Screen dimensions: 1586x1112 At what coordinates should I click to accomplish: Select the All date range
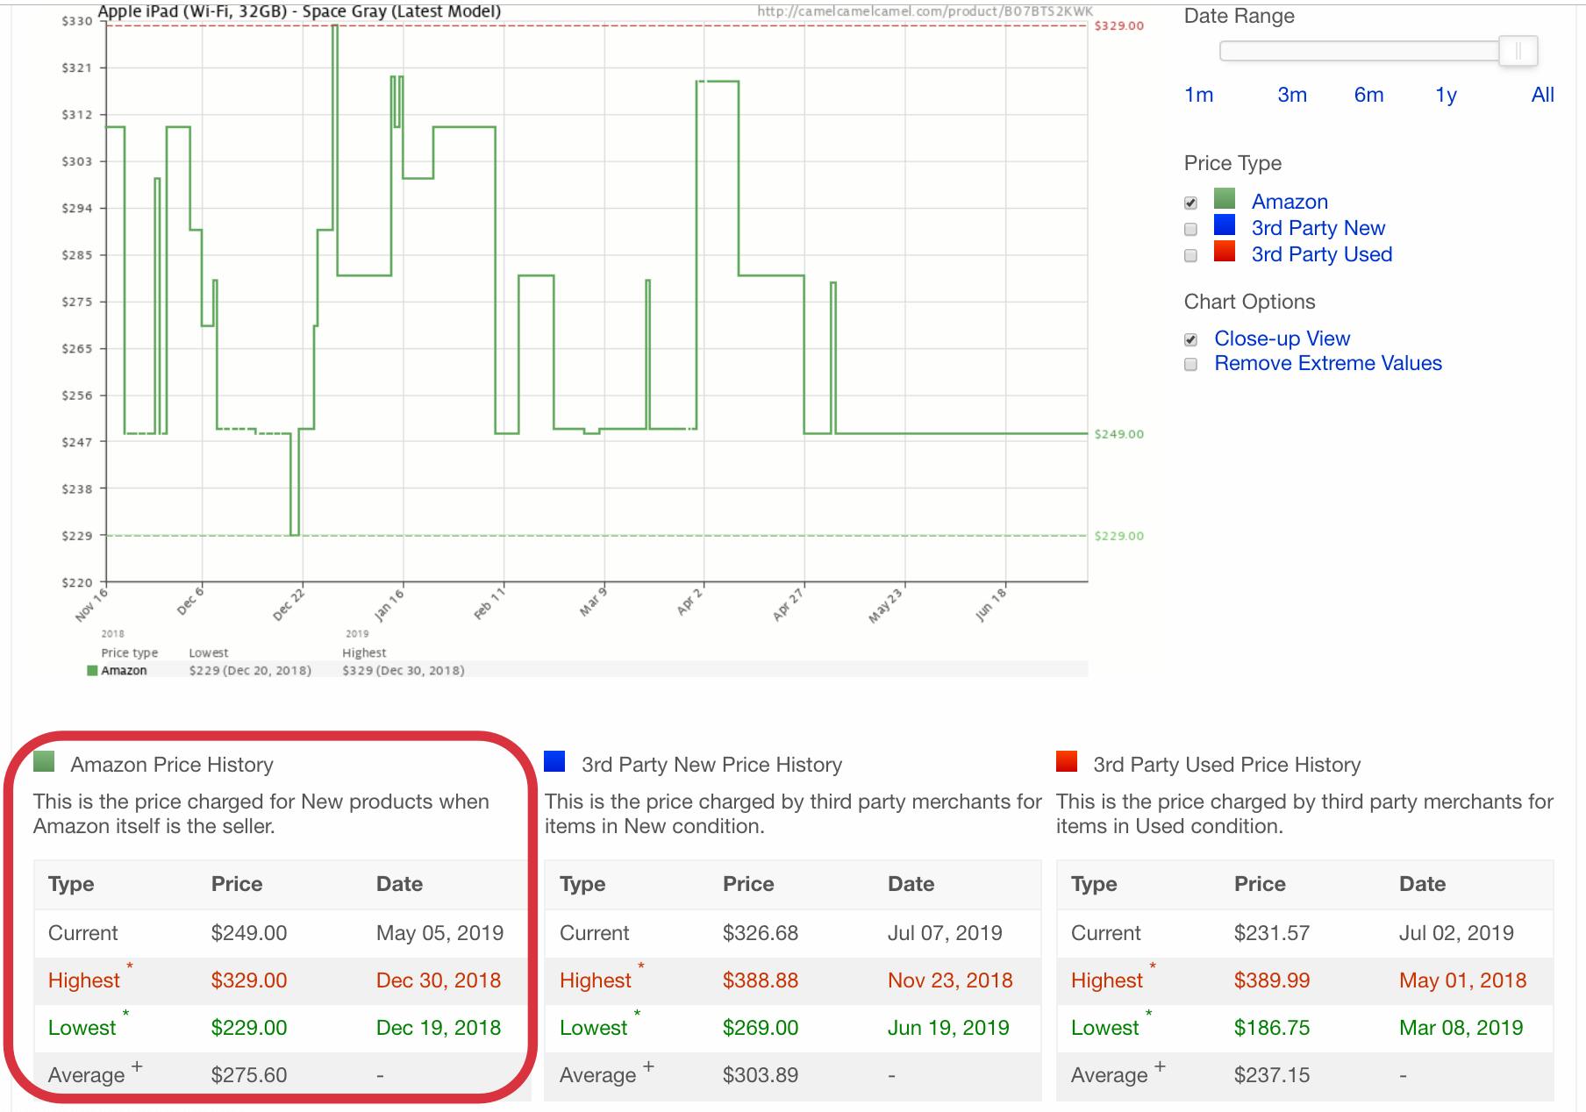tap(1542, 95)
